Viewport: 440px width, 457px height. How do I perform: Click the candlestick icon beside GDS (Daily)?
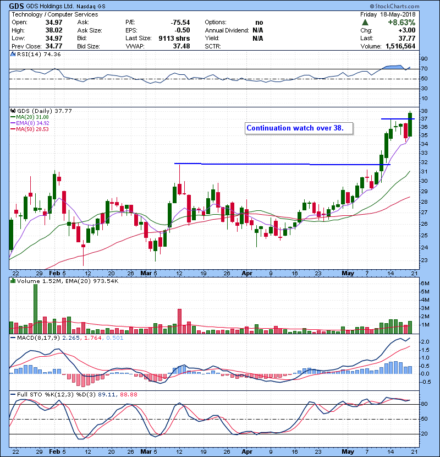13,111
